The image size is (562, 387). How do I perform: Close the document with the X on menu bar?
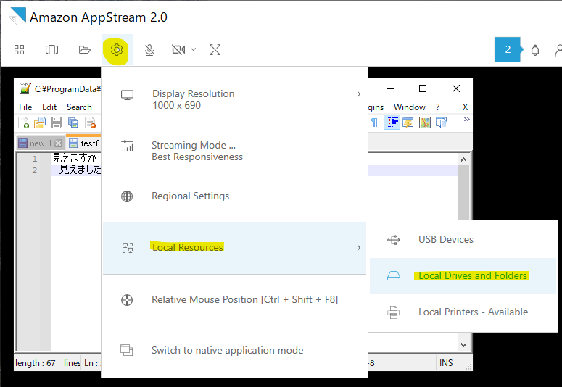pyautogui.click(x=466, y=107)
